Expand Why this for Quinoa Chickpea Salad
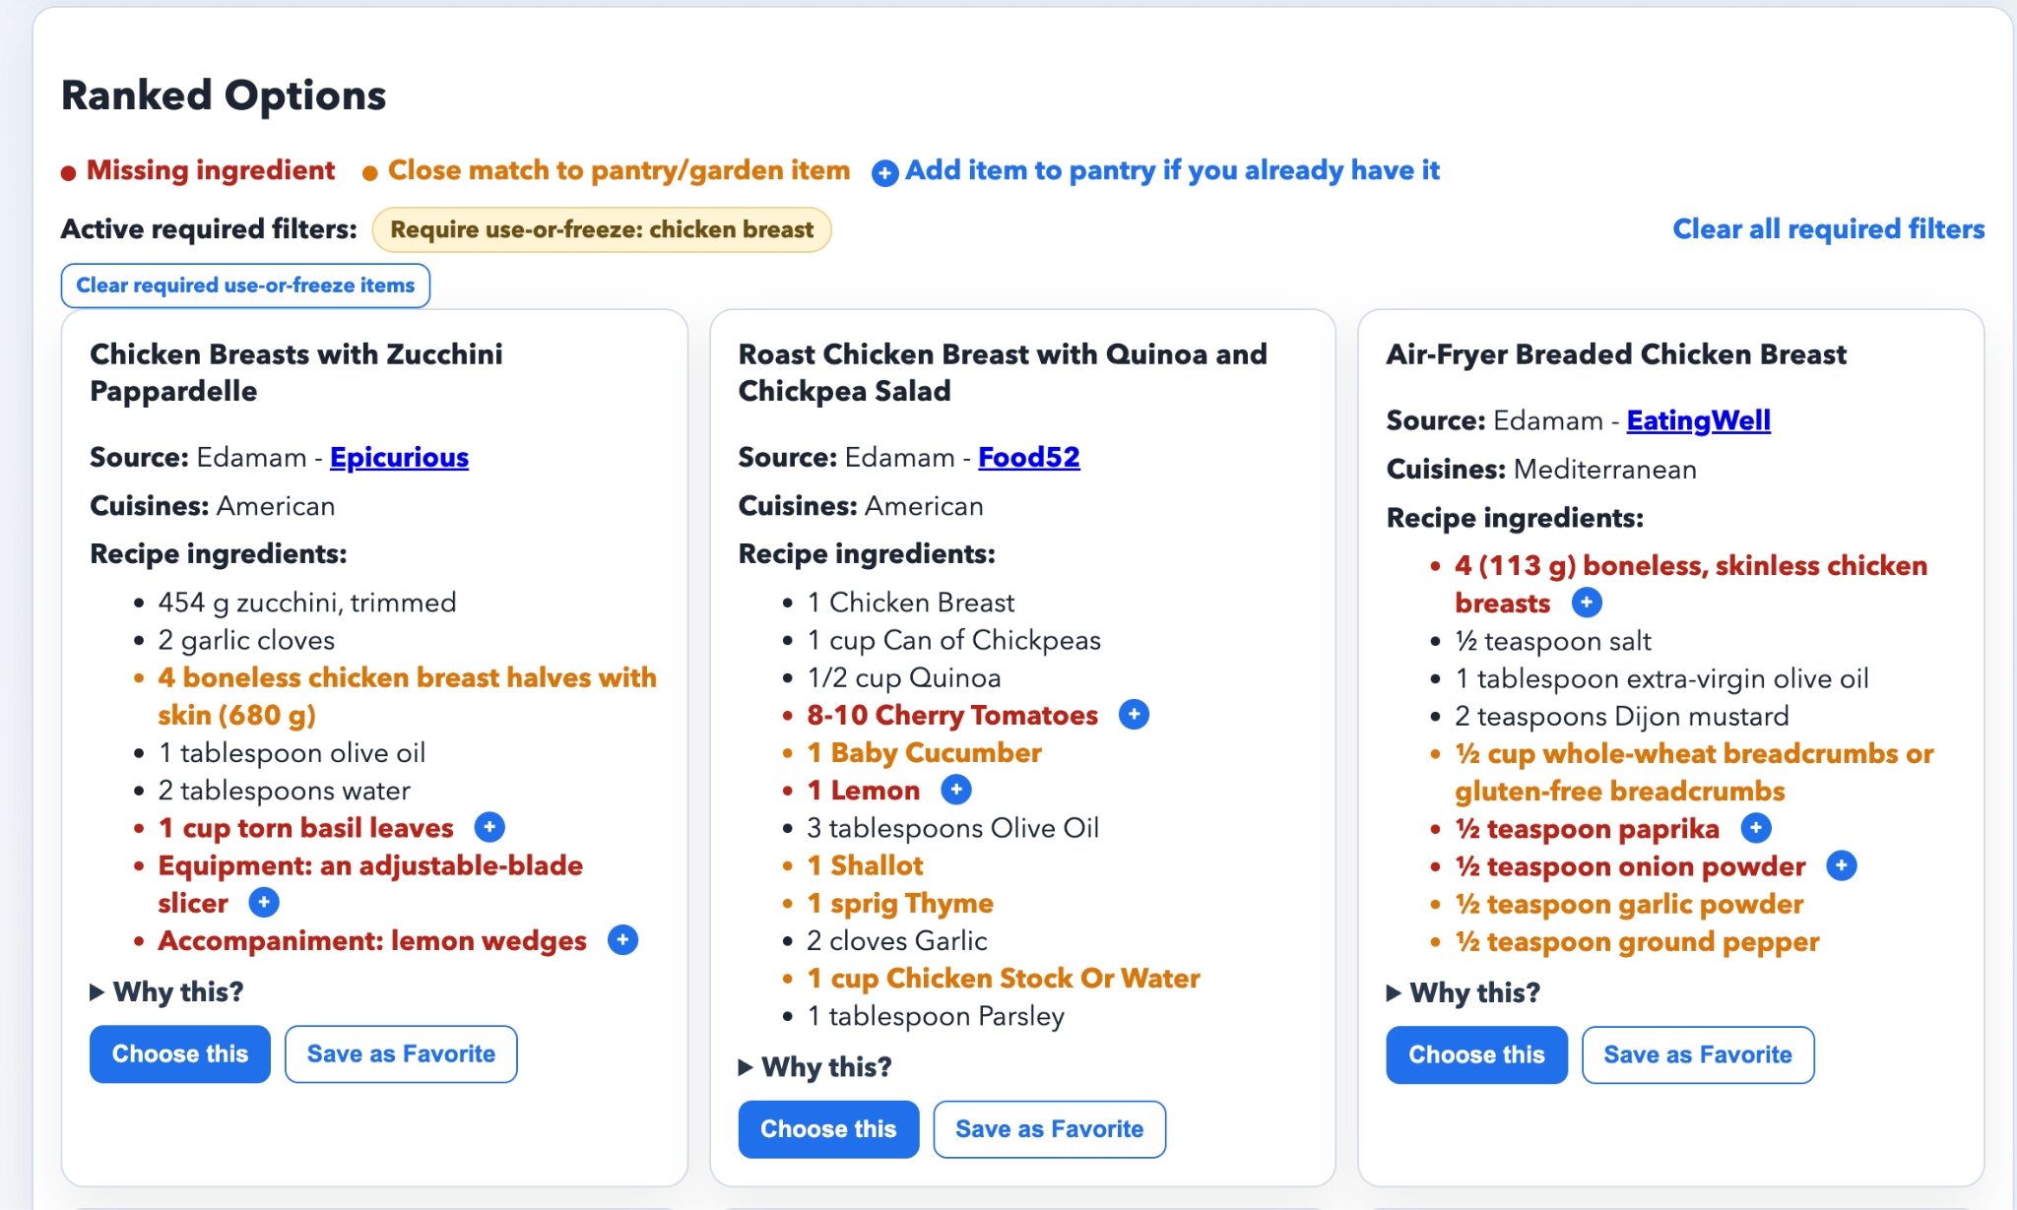This screenshot has height=1210, width=2017. point(814,1066)
